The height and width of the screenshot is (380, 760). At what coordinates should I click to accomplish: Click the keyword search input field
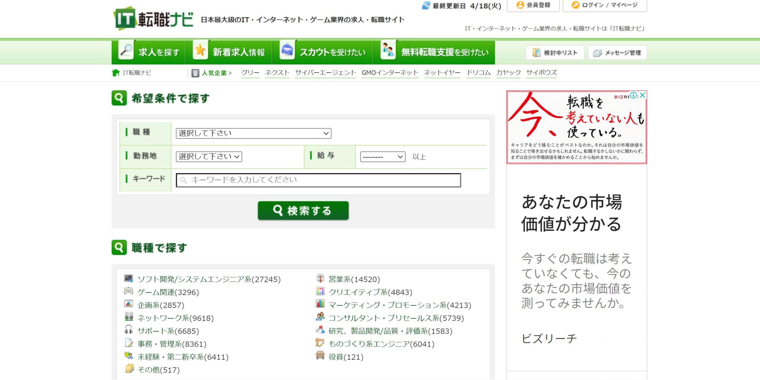(318, 180)
